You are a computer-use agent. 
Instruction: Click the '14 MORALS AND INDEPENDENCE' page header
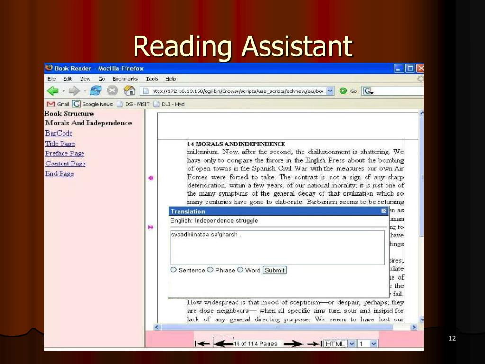236,144
